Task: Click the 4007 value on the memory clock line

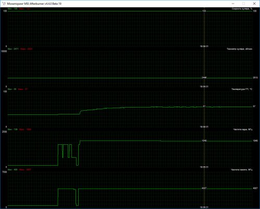Action: tap(204, 188)
